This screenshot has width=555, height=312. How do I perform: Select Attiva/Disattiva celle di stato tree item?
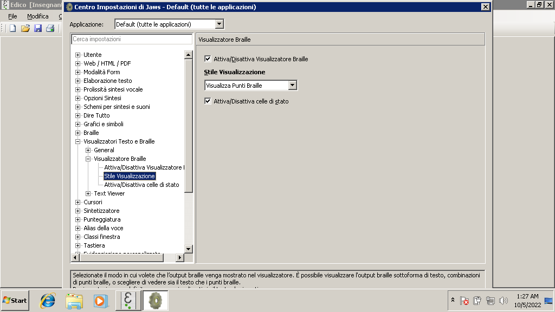coord(141,185)
